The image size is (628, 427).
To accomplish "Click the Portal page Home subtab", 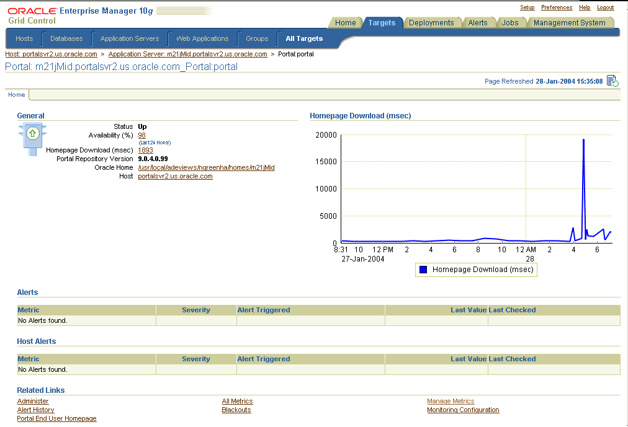I will 16,94.
